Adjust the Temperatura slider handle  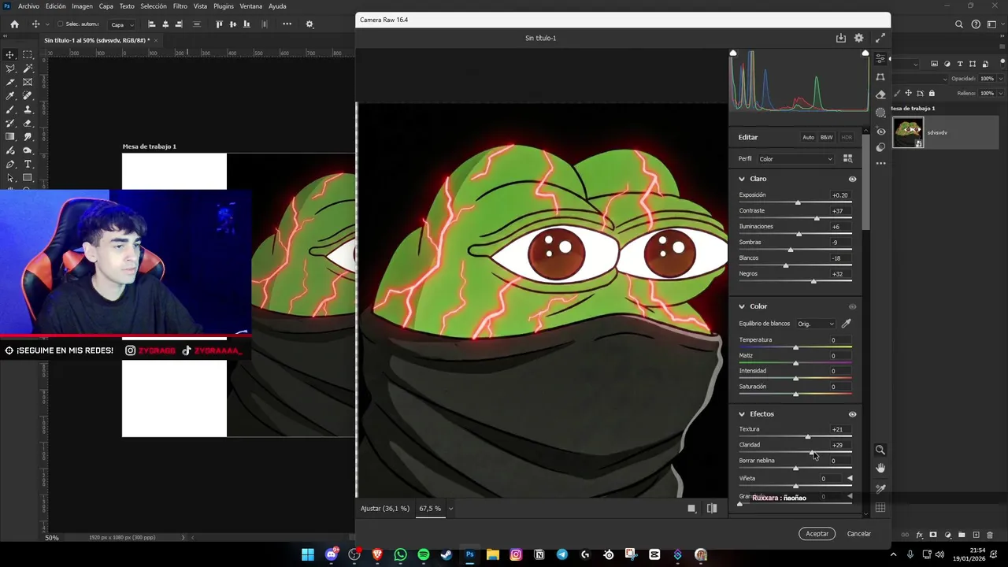point(795,347)
